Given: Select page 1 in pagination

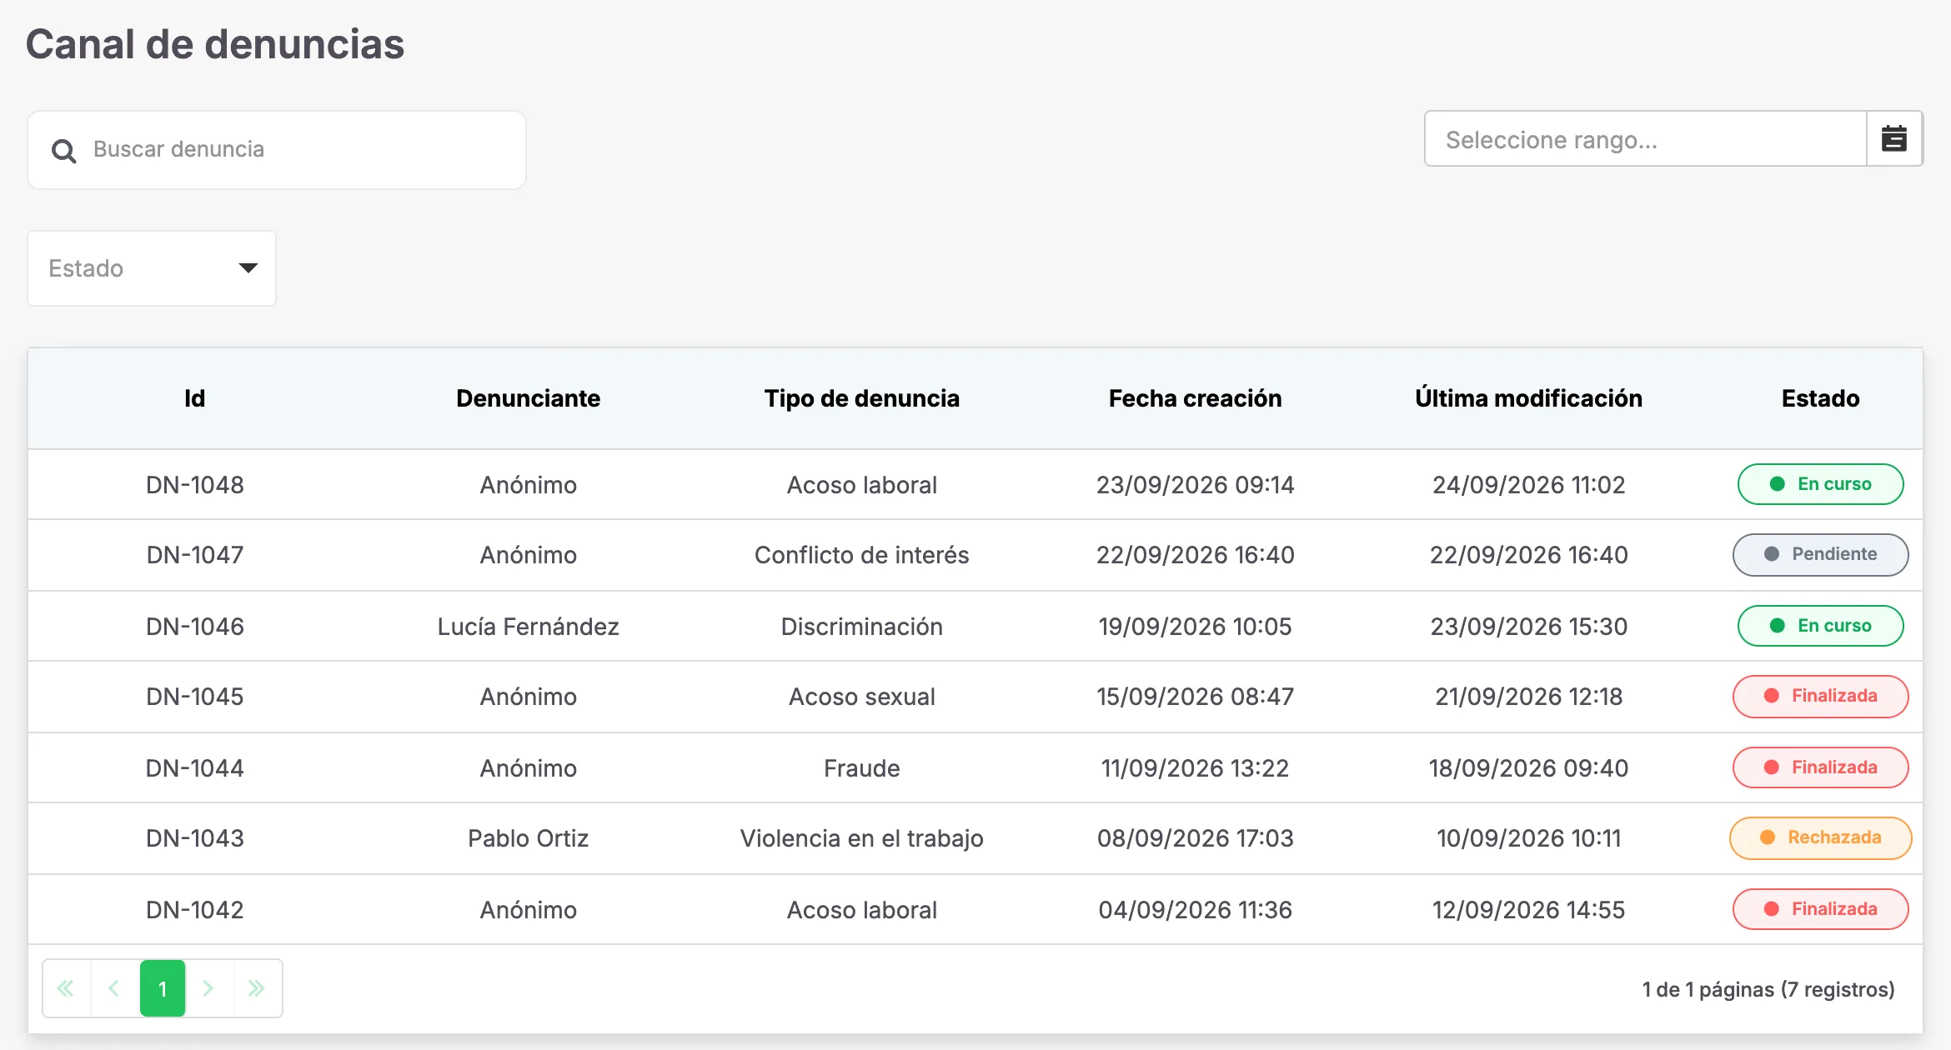Looking at the screenshot, I should click(163, 988).
